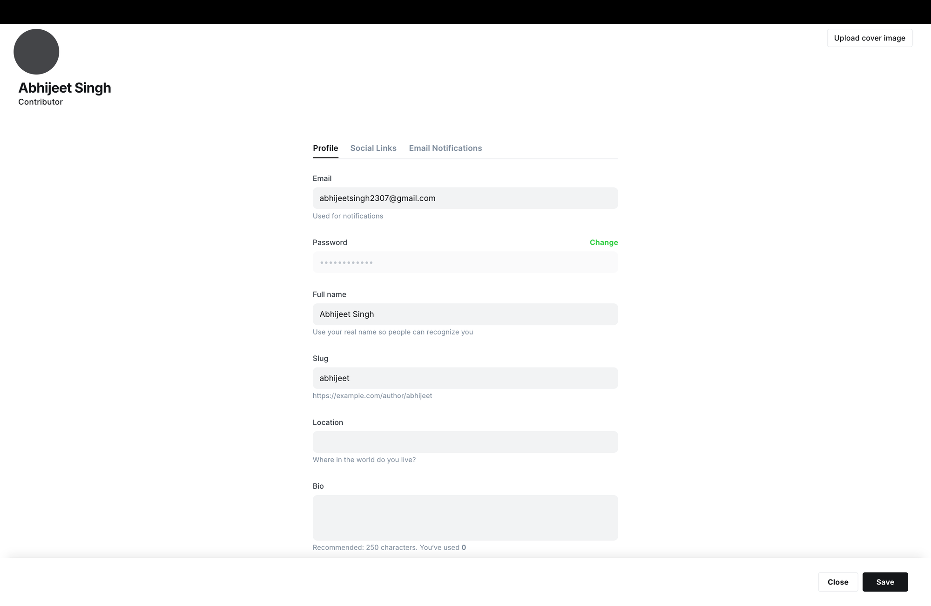931x606 pixels.
Task: Click the Bio field label
Action: click(x=318, y=486)
